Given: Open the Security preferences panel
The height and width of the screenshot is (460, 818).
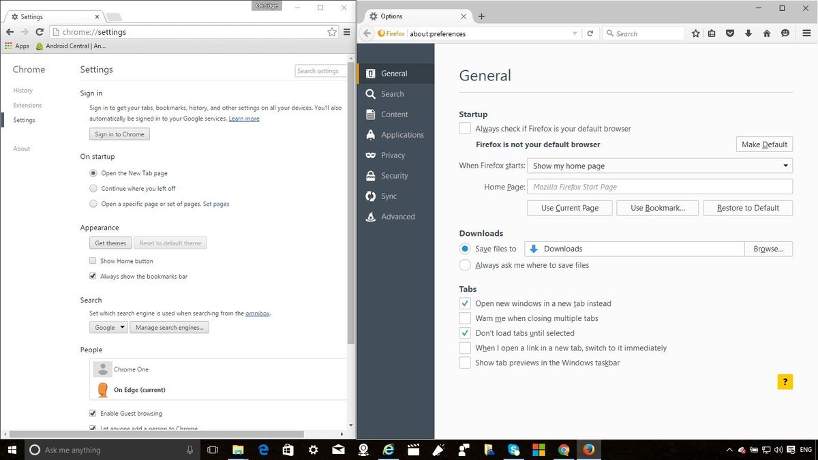Looking at the screenshot, I should 394,175.
